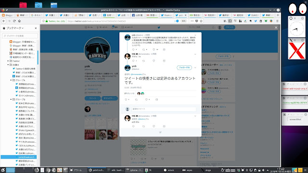Follow ystk with the フォローする button in the dialog
Screen dimensions: 308x173
pos(184,67)
